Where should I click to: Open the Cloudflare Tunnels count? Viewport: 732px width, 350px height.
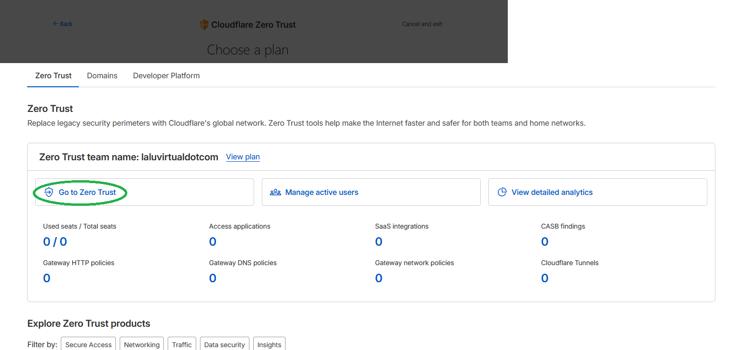(x=544, y=278)
